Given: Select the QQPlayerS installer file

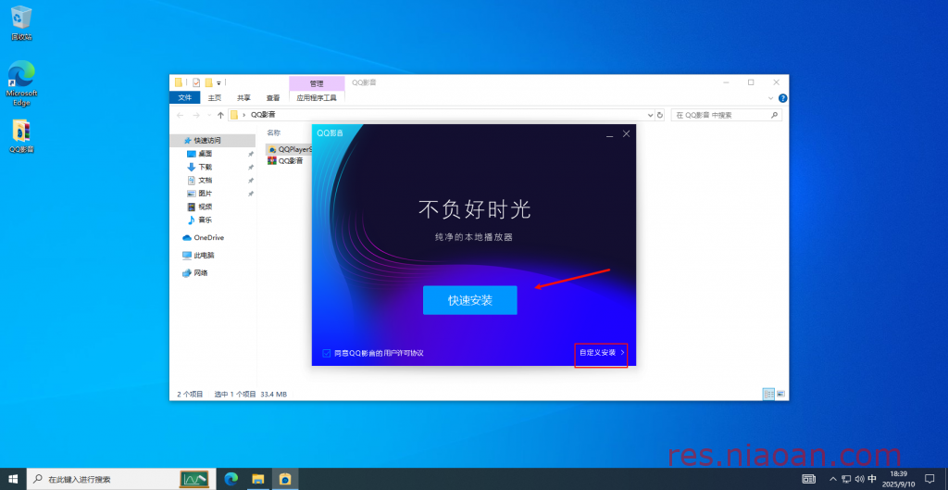Looking at the screenshot, I should [x=290, y=149].
